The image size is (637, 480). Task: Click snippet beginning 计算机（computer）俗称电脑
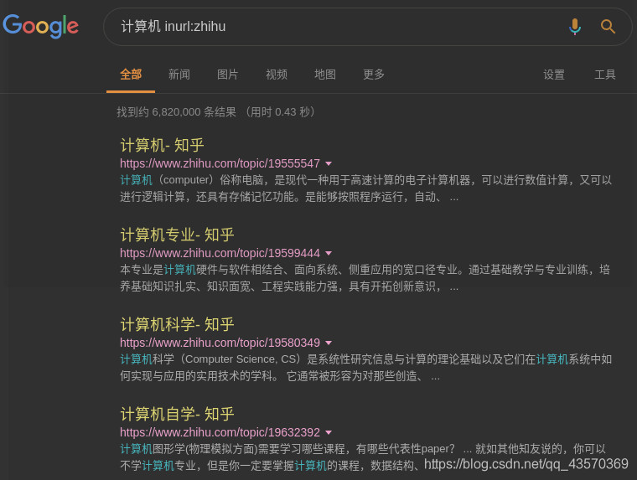(x=365, y=188)
